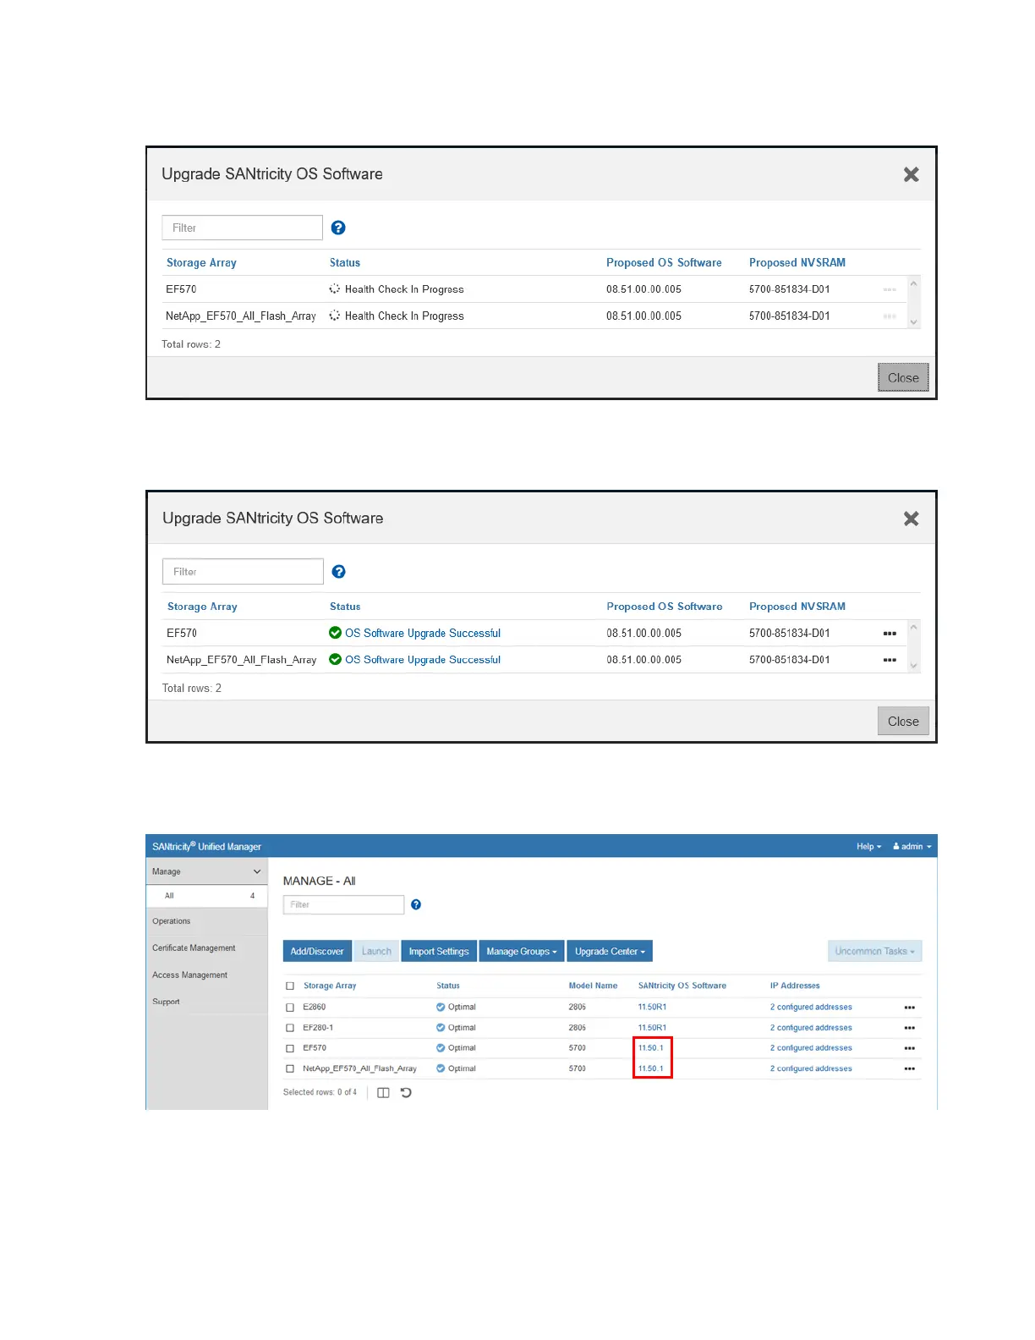Open the admin user dropdown
This screenshot has height=1340, width=1035.
pos(912,847)
